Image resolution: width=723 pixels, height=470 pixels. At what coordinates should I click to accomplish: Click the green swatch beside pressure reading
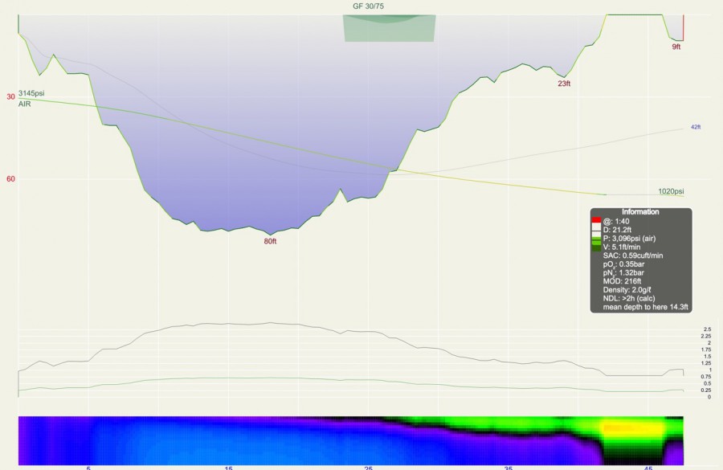595,239
